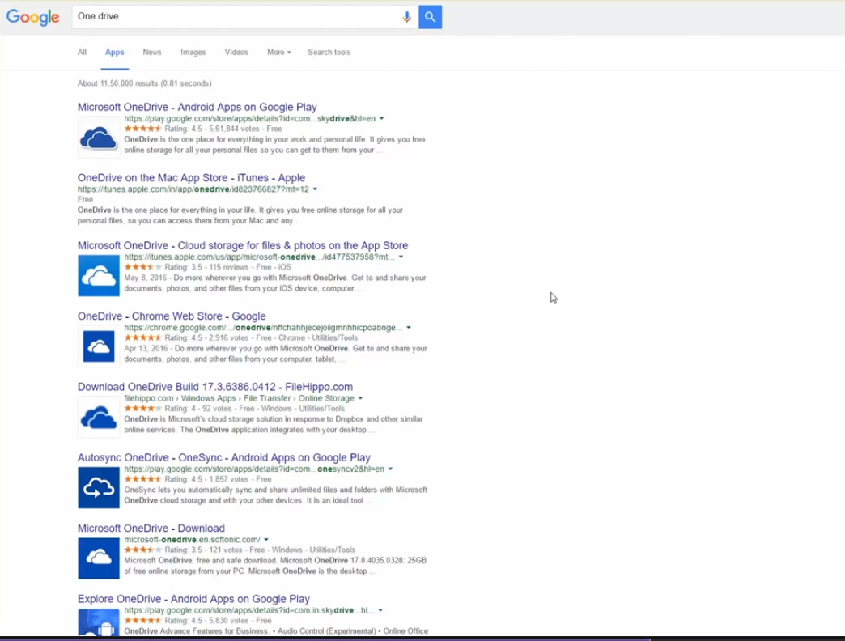Click Rating 3.5 - 115 reviews text

coord(206,267)
